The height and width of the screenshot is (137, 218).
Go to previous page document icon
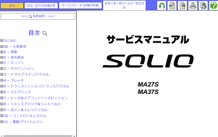click(x=172, y=5)
